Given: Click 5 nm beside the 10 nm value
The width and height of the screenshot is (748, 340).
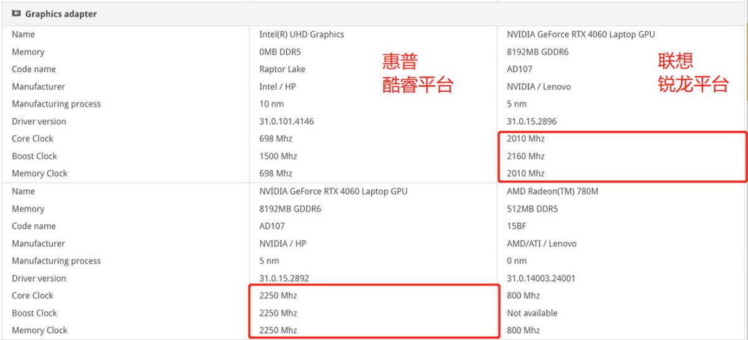Looking at the screenshot, I should pos(517,104).
